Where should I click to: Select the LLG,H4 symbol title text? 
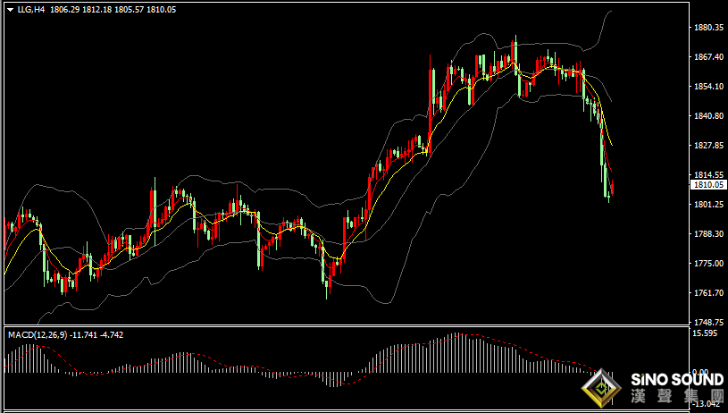click(31, 9)
